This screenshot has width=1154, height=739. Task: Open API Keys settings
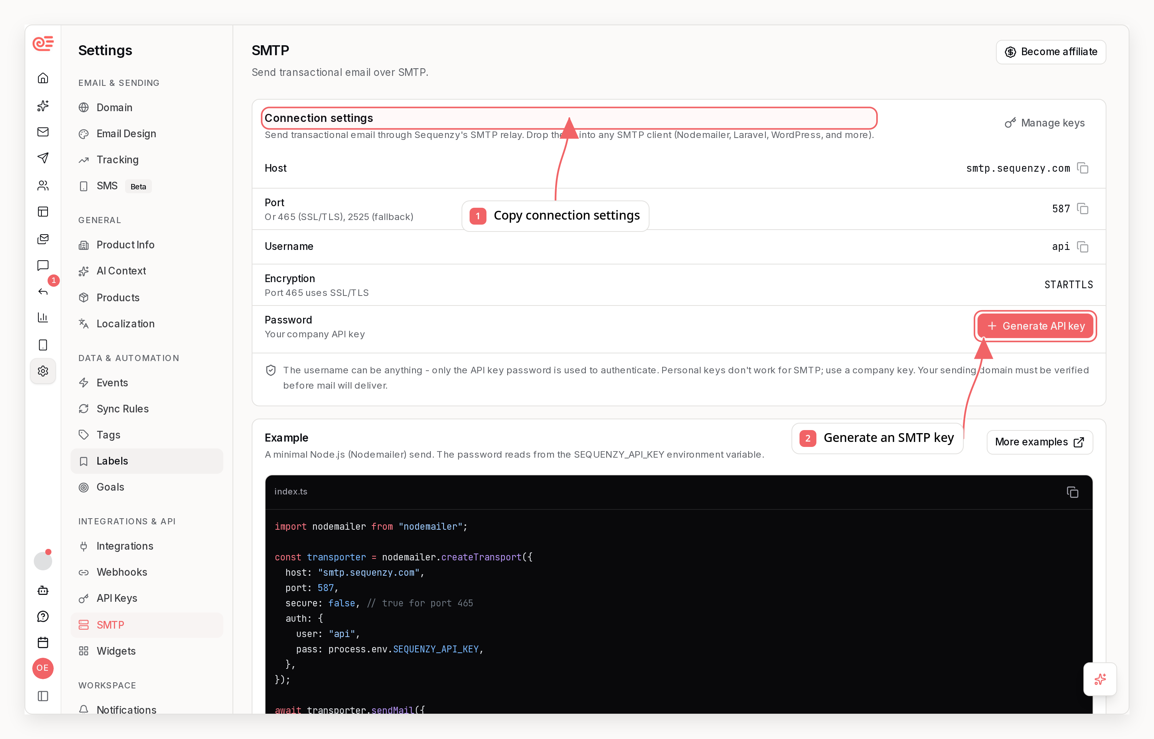[147, 598]
